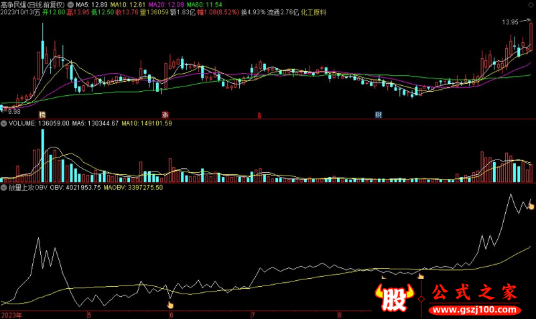Click the latest red candlestick near 13.95

click(531, 37)
